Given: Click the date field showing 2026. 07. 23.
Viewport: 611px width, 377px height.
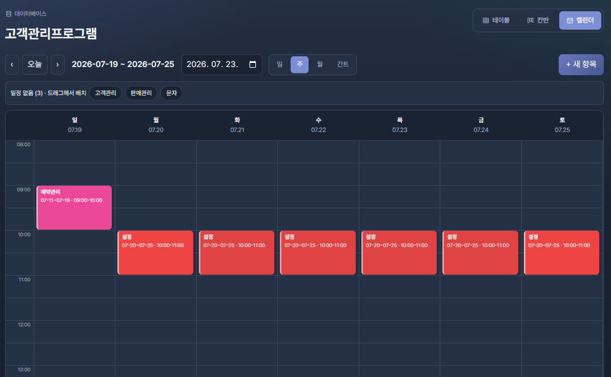Looking at the screenshot, I should pos(222,64).
